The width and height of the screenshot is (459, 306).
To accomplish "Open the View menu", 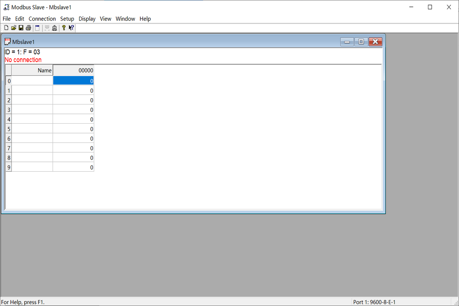I will click(105, 19).
